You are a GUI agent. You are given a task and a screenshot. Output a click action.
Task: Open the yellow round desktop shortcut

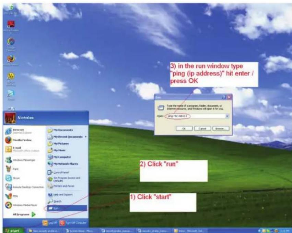(11, 79)
